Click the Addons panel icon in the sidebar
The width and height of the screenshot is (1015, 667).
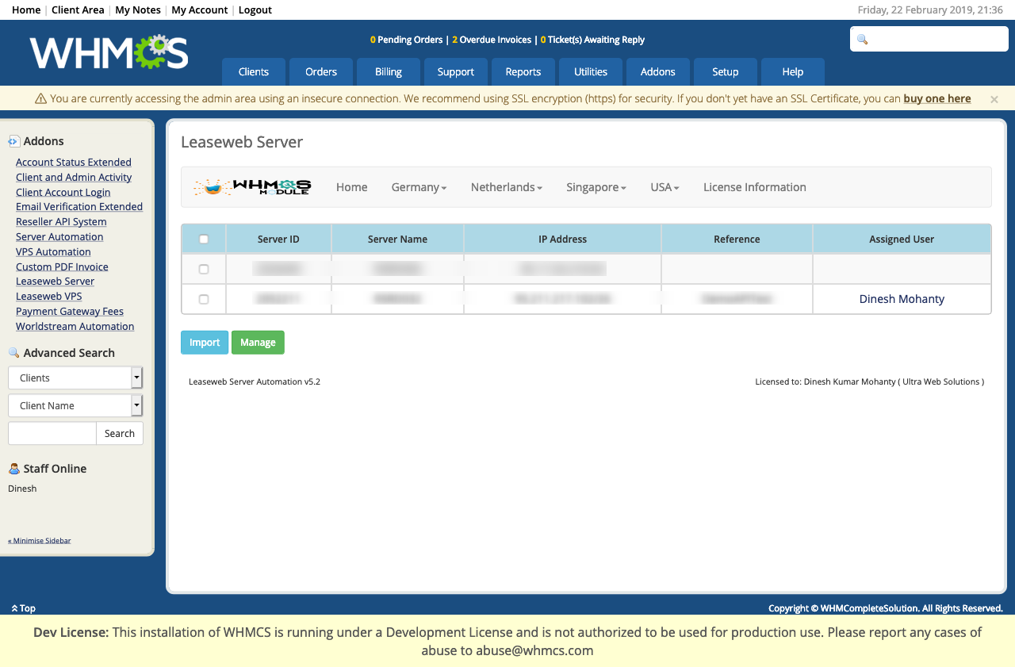(x=13, y=140)
